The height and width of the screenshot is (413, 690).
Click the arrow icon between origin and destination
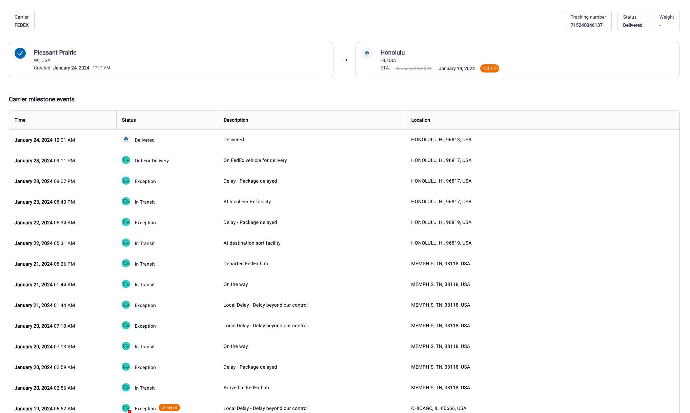tap(344, 60)
